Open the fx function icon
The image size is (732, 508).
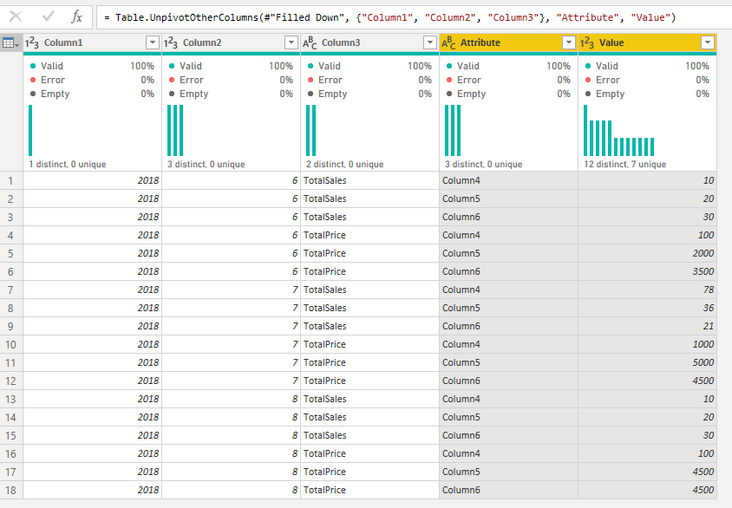(76, 17)
